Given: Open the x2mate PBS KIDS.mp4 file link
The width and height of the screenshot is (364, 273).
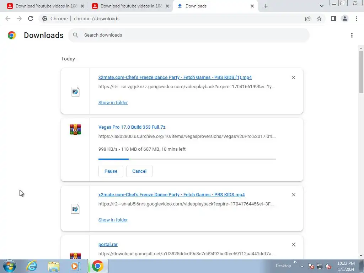Looking at the screenshot, I should point(172,195).
